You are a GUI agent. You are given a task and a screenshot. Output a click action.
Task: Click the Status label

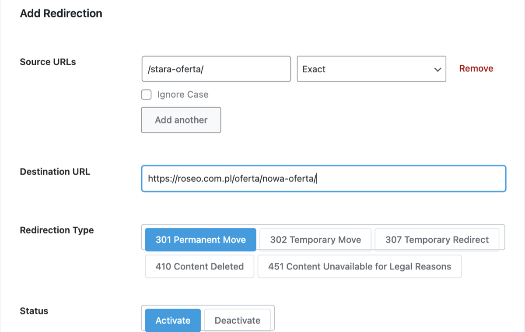34,311
